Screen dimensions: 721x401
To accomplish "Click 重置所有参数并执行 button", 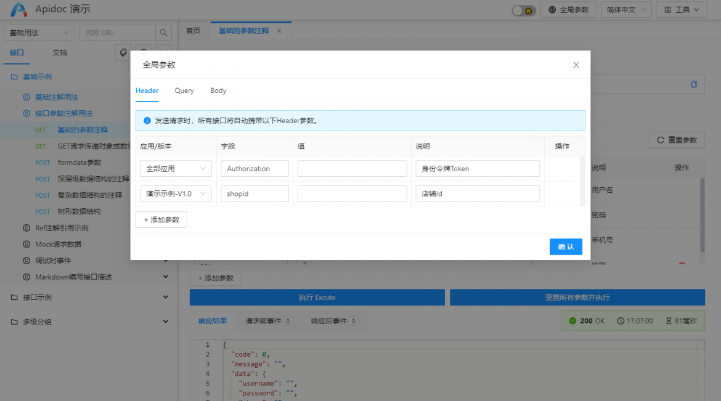I will [577, 298].
